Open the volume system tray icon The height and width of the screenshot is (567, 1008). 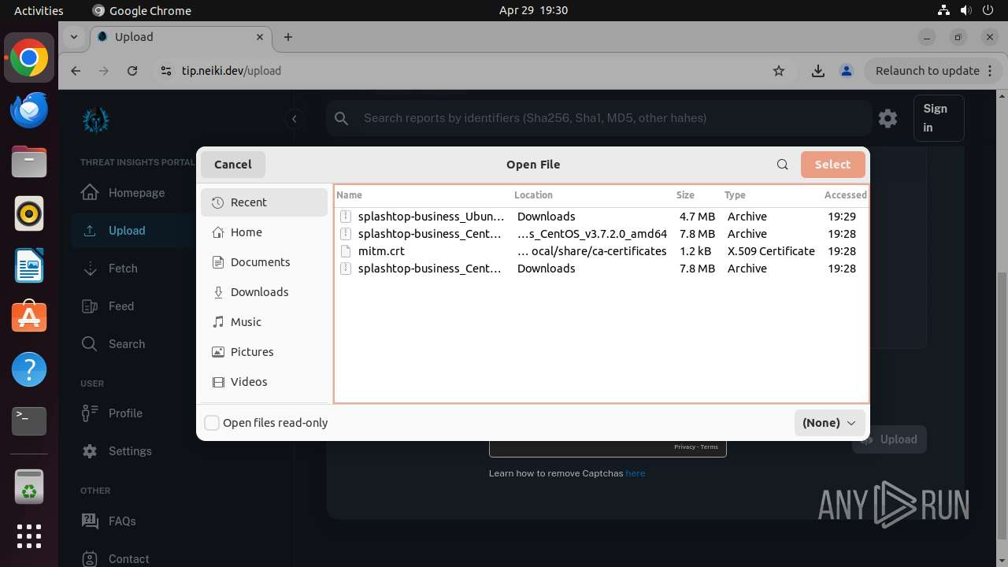[x=965, y=10]
